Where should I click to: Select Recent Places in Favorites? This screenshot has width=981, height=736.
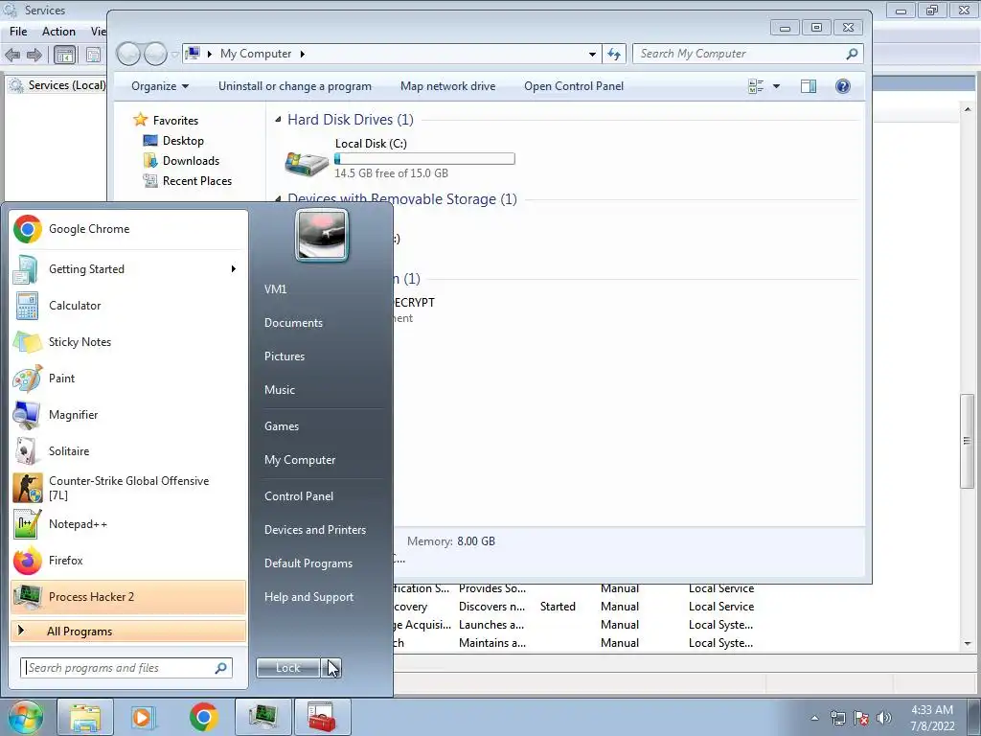point(197,181)
